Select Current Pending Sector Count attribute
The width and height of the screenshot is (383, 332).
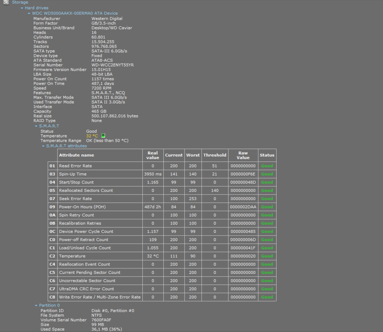[90, 273]
